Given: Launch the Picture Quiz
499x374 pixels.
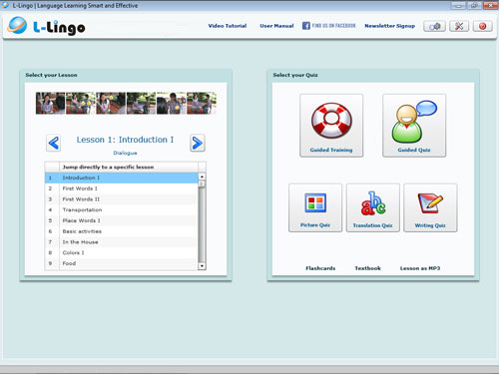Looking at the screenshot, I should click(x=315, y=207).
